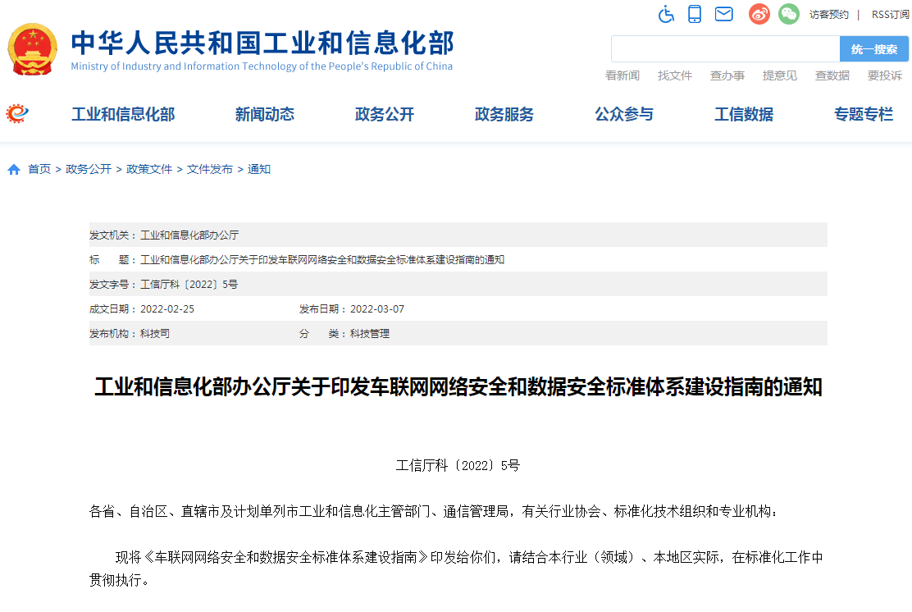912x612 pixels.
Task: Click the home icon in the breadcrumb
Action: [x=13, y=169]
